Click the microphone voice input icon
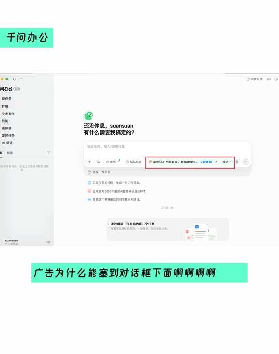The height and width of the screenshot is (354, 279). click(237, 161)
